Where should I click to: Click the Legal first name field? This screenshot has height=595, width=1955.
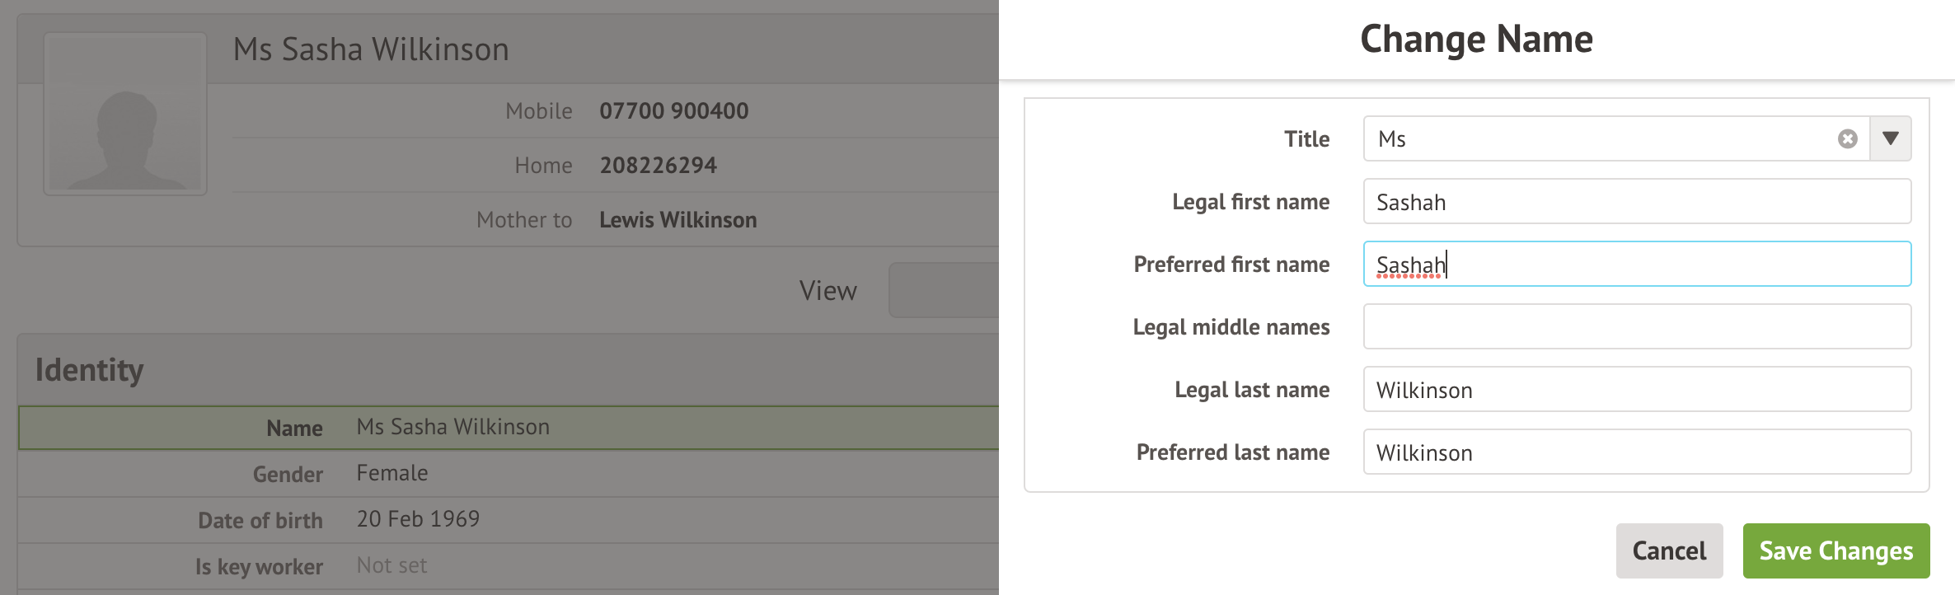[x=1636, y=202]
